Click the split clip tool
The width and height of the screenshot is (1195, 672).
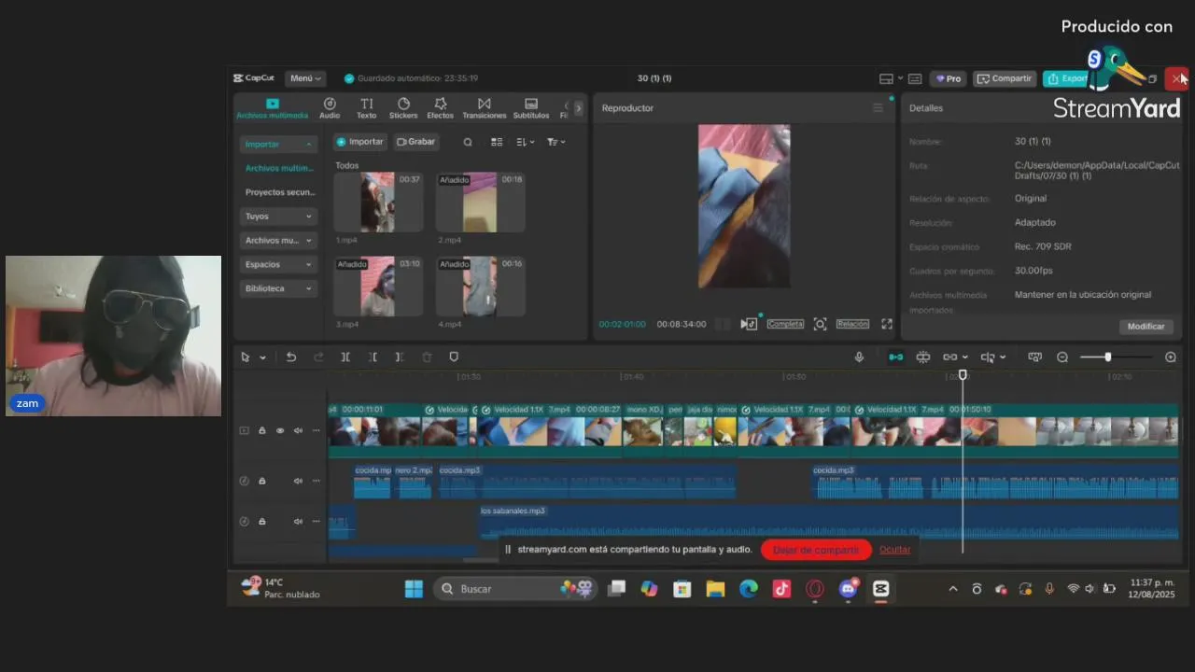coord(345,357)
